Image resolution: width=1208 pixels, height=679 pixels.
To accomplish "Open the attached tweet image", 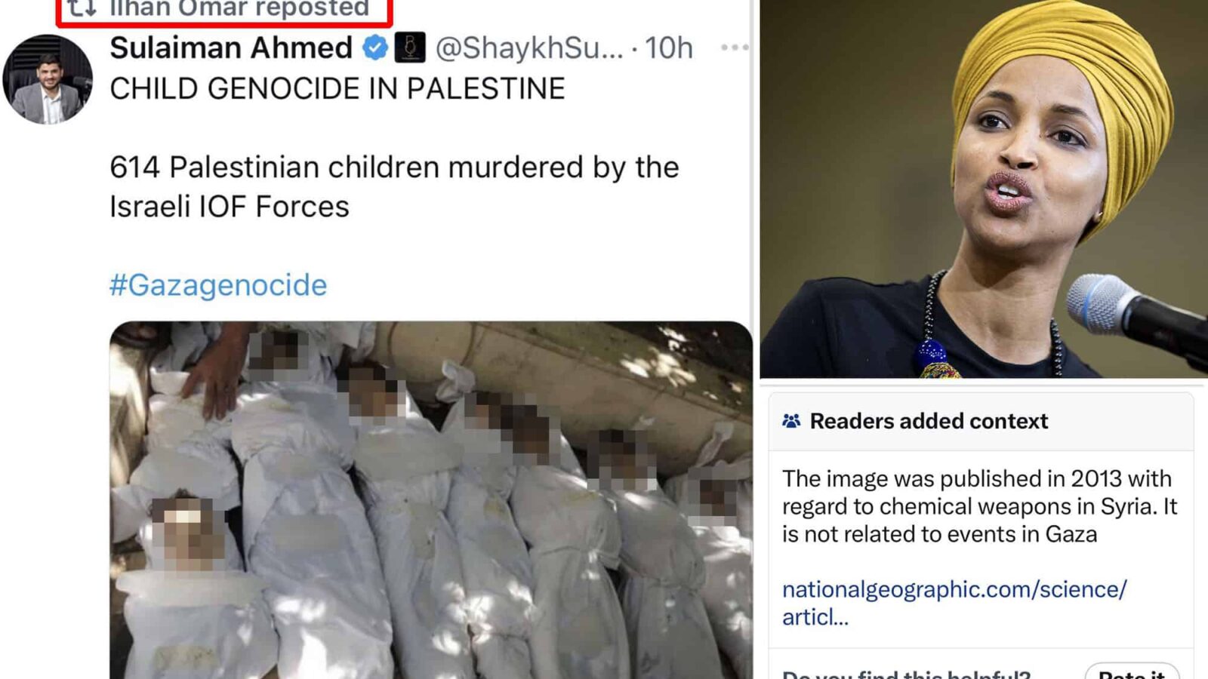I will pyautogui.click(x=431, y=500).
